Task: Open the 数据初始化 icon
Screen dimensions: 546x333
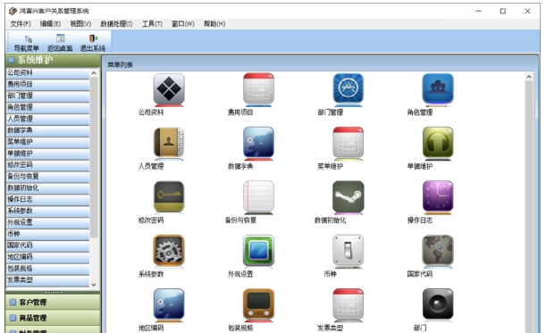Action: (348, 196)
